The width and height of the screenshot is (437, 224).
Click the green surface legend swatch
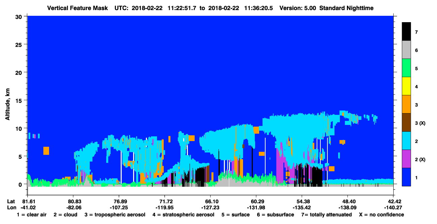click(x=406, y=68)
